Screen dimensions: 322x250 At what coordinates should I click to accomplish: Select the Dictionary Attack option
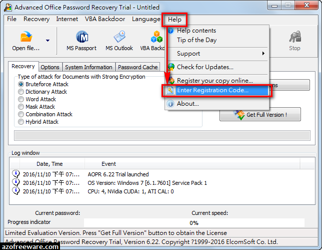pos(21,92)
